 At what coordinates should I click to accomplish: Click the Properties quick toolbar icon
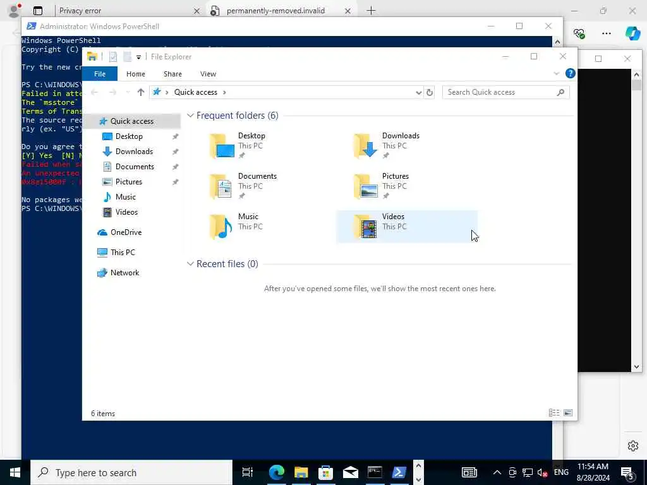coord(113,57)
